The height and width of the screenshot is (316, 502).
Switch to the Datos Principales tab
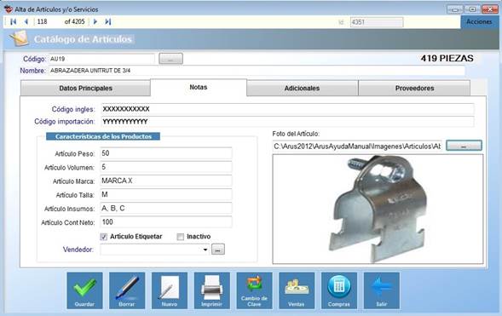point(85,89)
